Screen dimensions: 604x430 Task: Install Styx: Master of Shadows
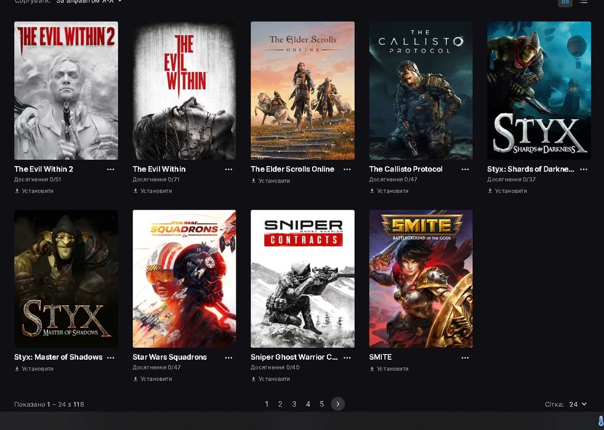tap(34, 368)
